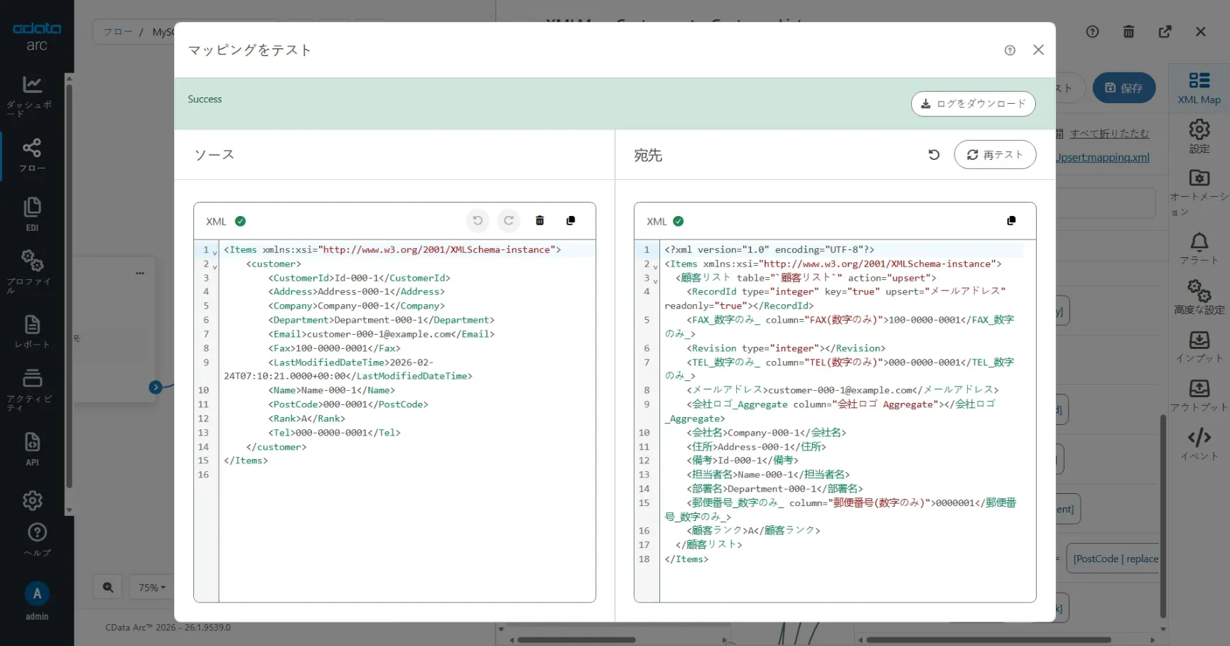Copy the destination XML to clipboard
Viewport: 1230px width, 646px height.
tap(1011, 221)
